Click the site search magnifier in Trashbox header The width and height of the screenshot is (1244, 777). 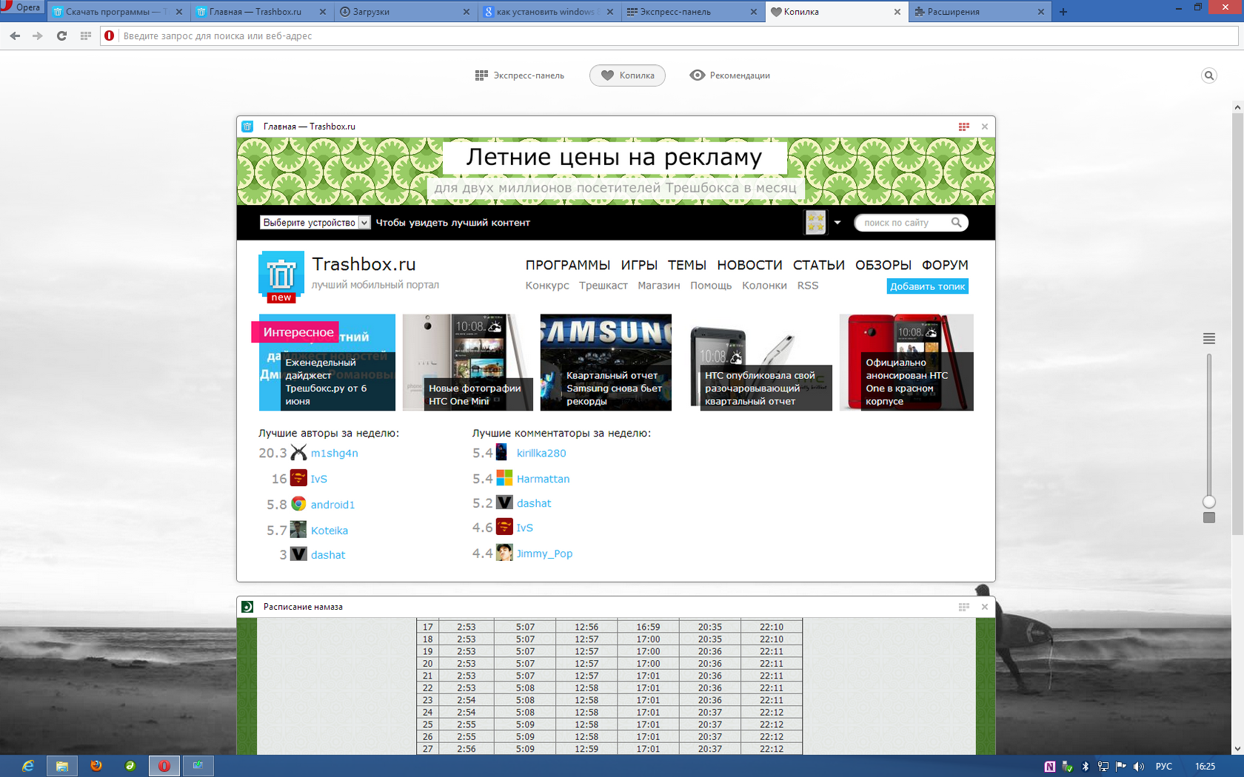pyautogui.click(x=956, y=222)
